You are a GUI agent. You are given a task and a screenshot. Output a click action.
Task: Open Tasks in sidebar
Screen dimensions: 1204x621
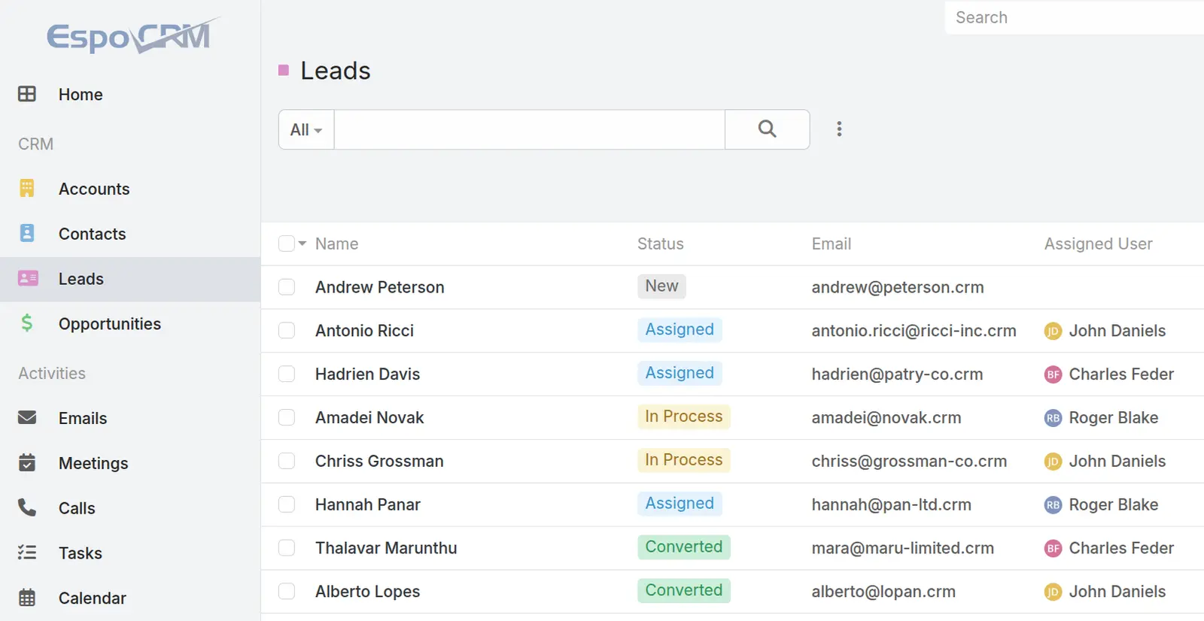click(x=81, y=553)
